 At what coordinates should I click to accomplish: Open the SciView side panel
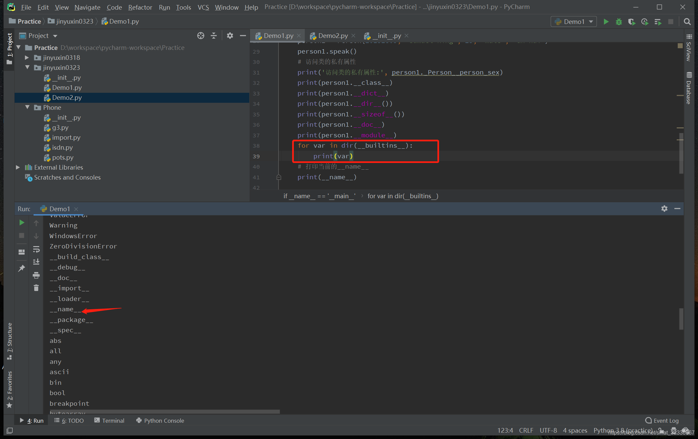(x=689, y=47)
